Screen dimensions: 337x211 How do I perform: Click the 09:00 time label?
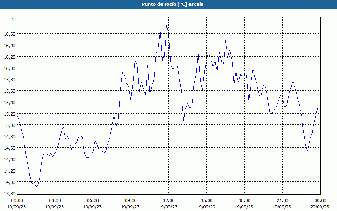coord(131,201)
